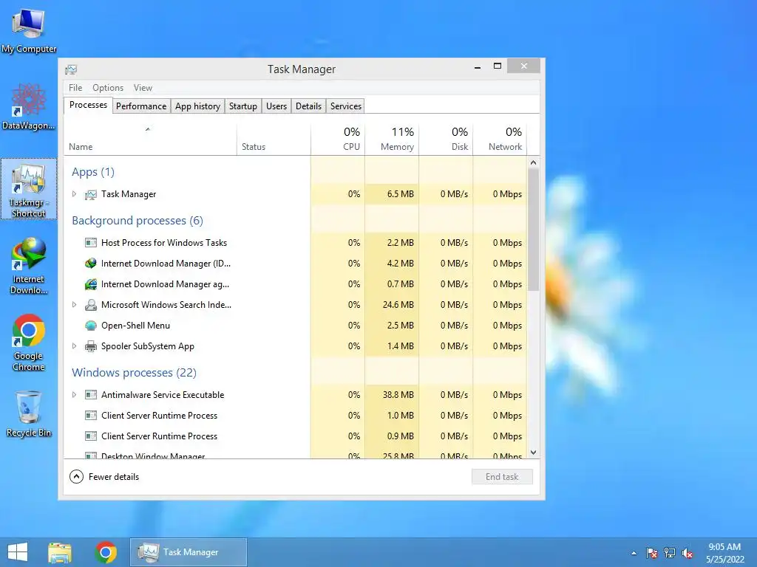The width and height of the screenshot is (757, 567).
Task: Select the Recycle Bin desktop icon
Action: (x=29, y=414)
